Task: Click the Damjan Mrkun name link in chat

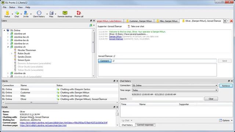Action: pos(115,37)
